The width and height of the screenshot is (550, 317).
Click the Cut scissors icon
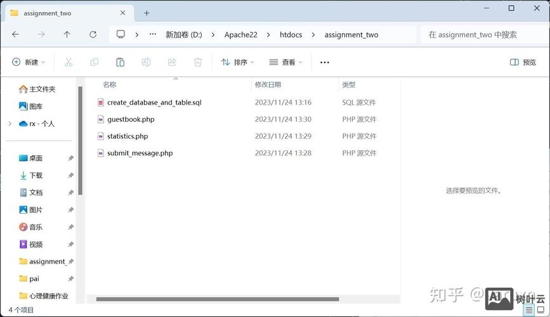69,62
